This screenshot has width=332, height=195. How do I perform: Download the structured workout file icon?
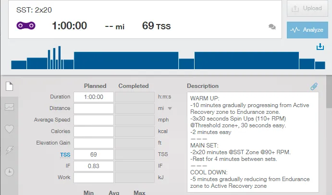[x=320, y=47]
